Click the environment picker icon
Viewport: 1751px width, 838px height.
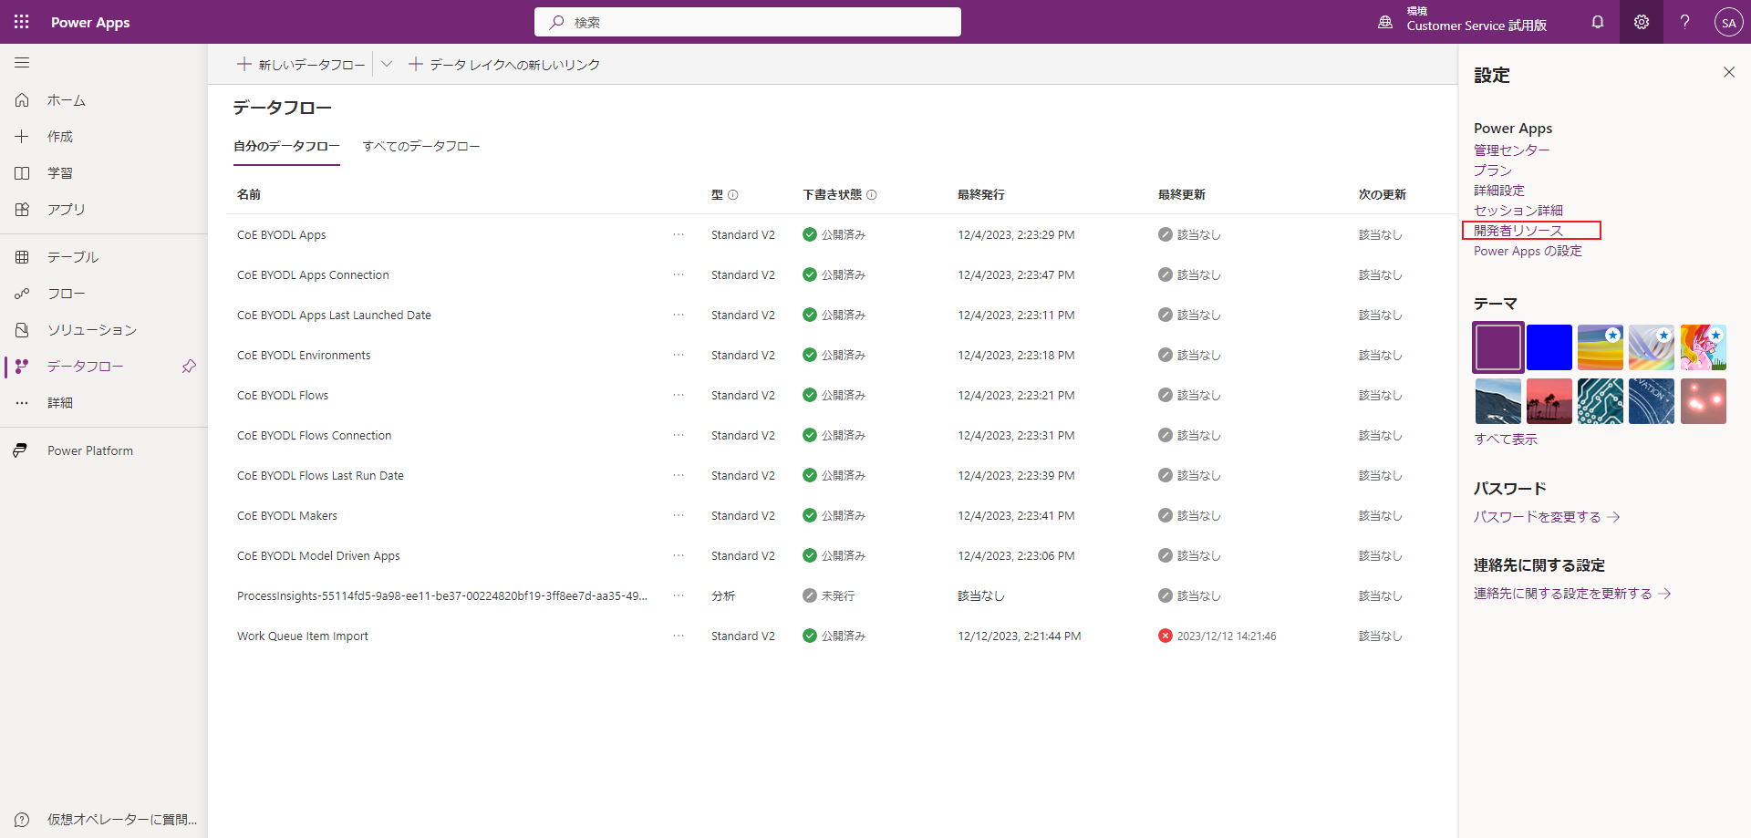click(x=1385, y=22)
